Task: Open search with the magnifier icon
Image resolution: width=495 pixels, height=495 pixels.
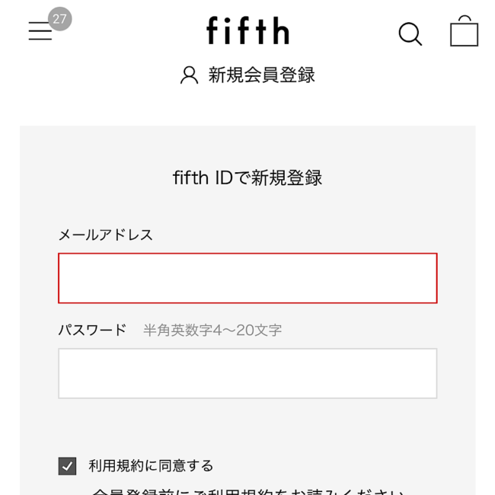Action: (x=410, y=34)
